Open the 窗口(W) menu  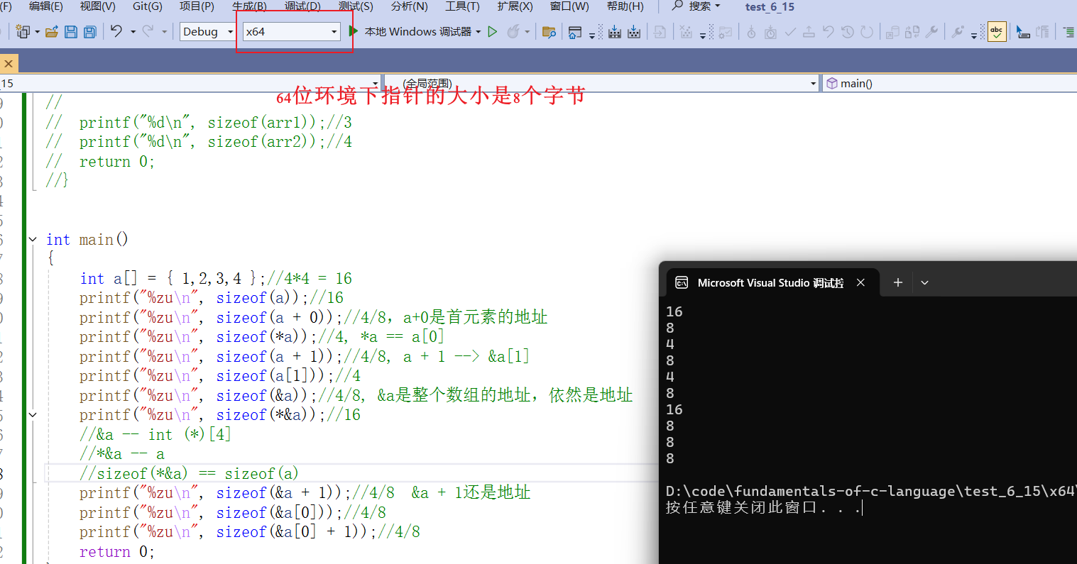(569, 6)
